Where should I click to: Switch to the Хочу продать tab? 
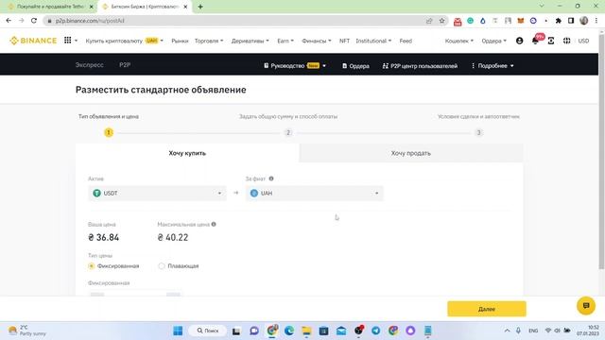411,153
